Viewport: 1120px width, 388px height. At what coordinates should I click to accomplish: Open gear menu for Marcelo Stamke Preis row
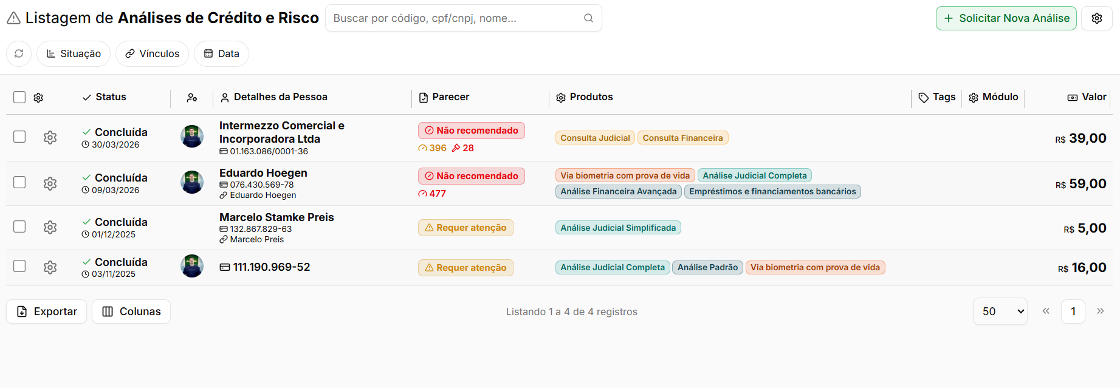[x=50, y=227]
